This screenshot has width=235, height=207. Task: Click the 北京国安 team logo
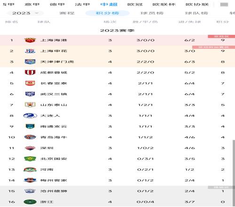[30, 159]
